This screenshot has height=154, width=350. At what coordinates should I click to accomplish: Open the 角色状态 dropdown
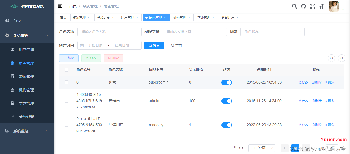272,32
